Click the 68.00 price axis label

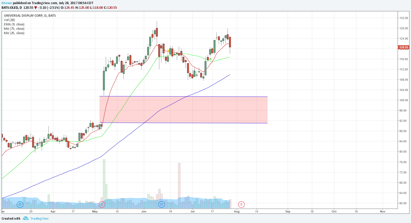404,183
